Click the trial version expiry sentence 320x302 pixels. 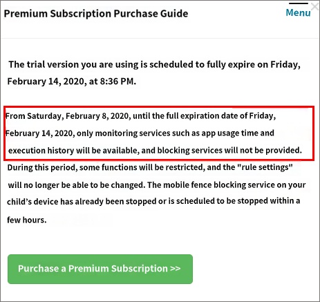coord(154,73)
